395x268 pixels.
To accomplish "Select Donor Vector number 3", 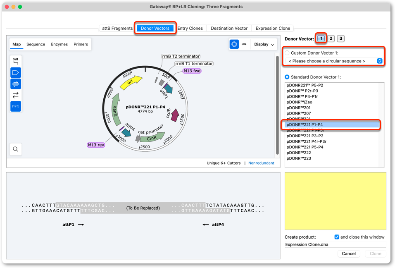I will tap(341, 38).
